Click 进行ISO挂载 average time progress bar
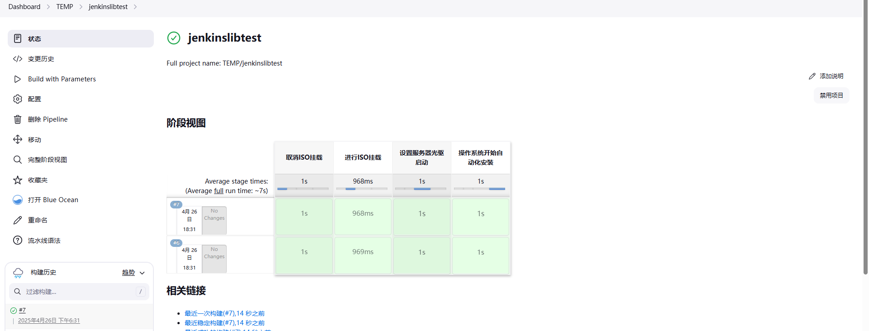 [362, 189]
